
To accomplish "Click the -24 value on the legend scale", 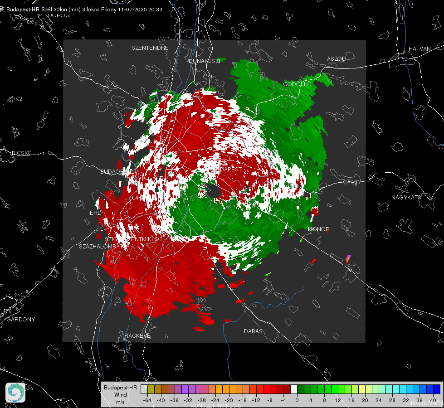I will (x=215, y=400).
